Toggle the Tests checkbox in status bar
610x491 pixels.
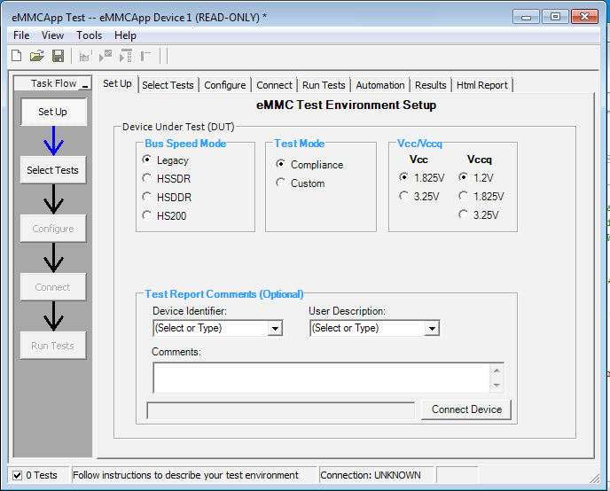tap(17, 475)
